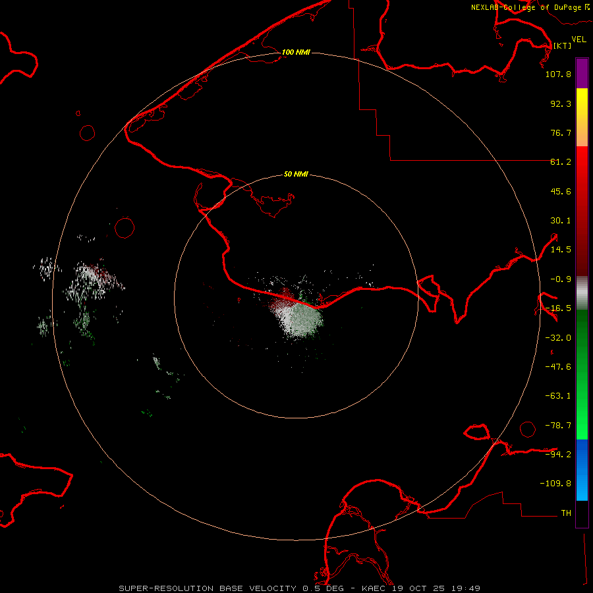The width and height of the screenshot is (593, 593).
Task: Select the 107.8 legend value
Action: 558,74
